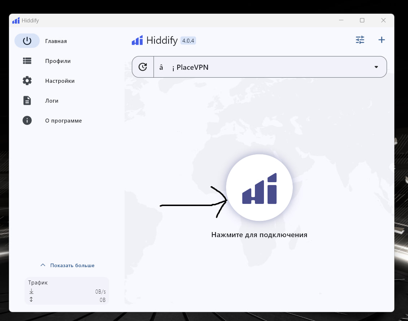This screenshot has height=321, width=408.
Task: Toggle connection via Нажмите для подключения text
Action: pyautogui.click(x=259, y=234)
